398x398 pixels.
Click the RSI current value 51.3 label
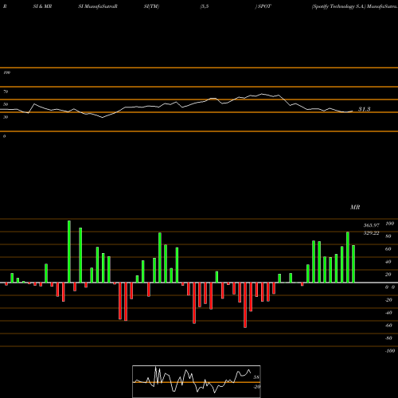click(x=365, y=109)
